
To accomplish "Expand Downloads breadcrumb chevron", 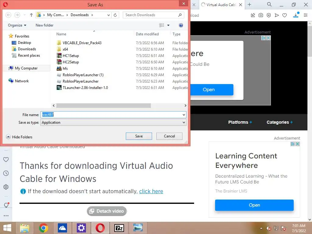I will click(92, 15).
